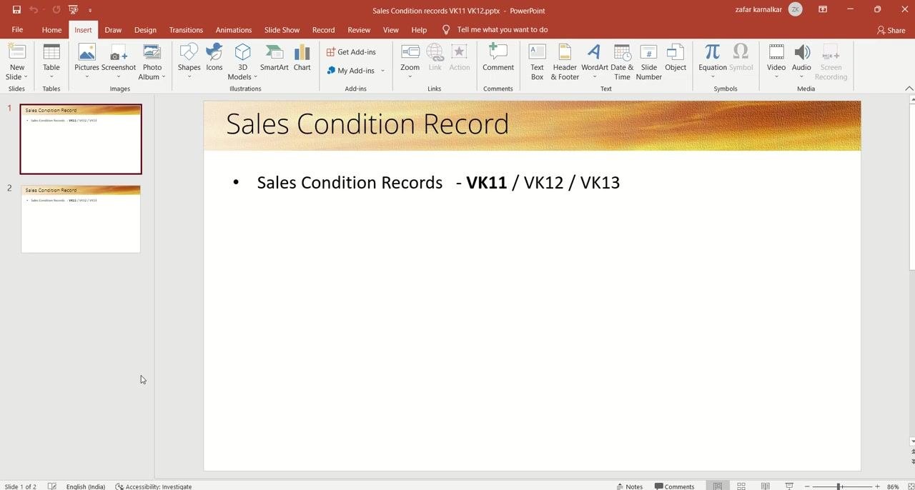Switch to Slide Sorter view
Image resolution: width=915 pixels, height=490 pixels.
pos(741,486)
